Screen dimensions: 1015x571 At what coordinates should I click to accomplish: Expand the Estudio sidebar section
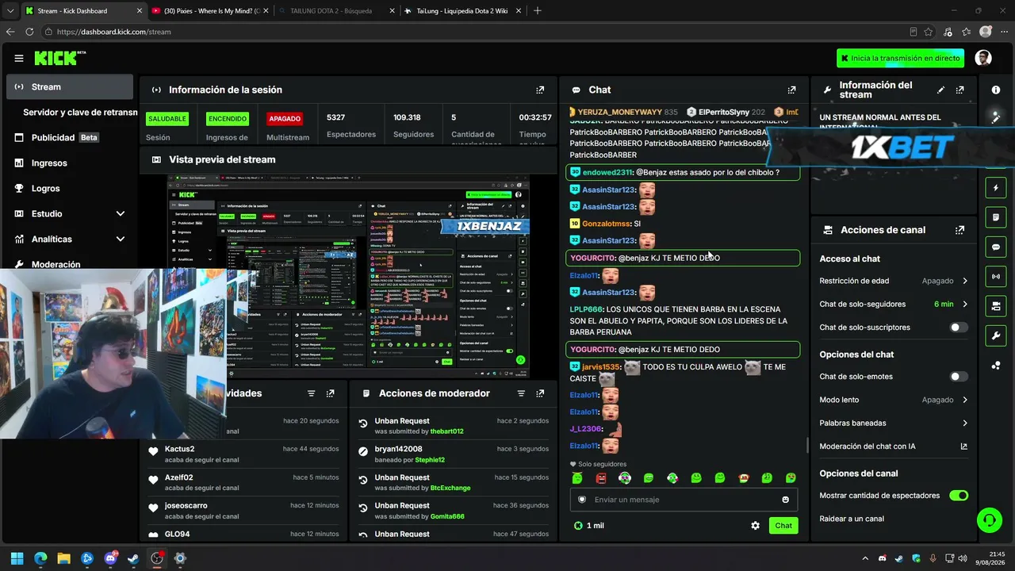121,213
